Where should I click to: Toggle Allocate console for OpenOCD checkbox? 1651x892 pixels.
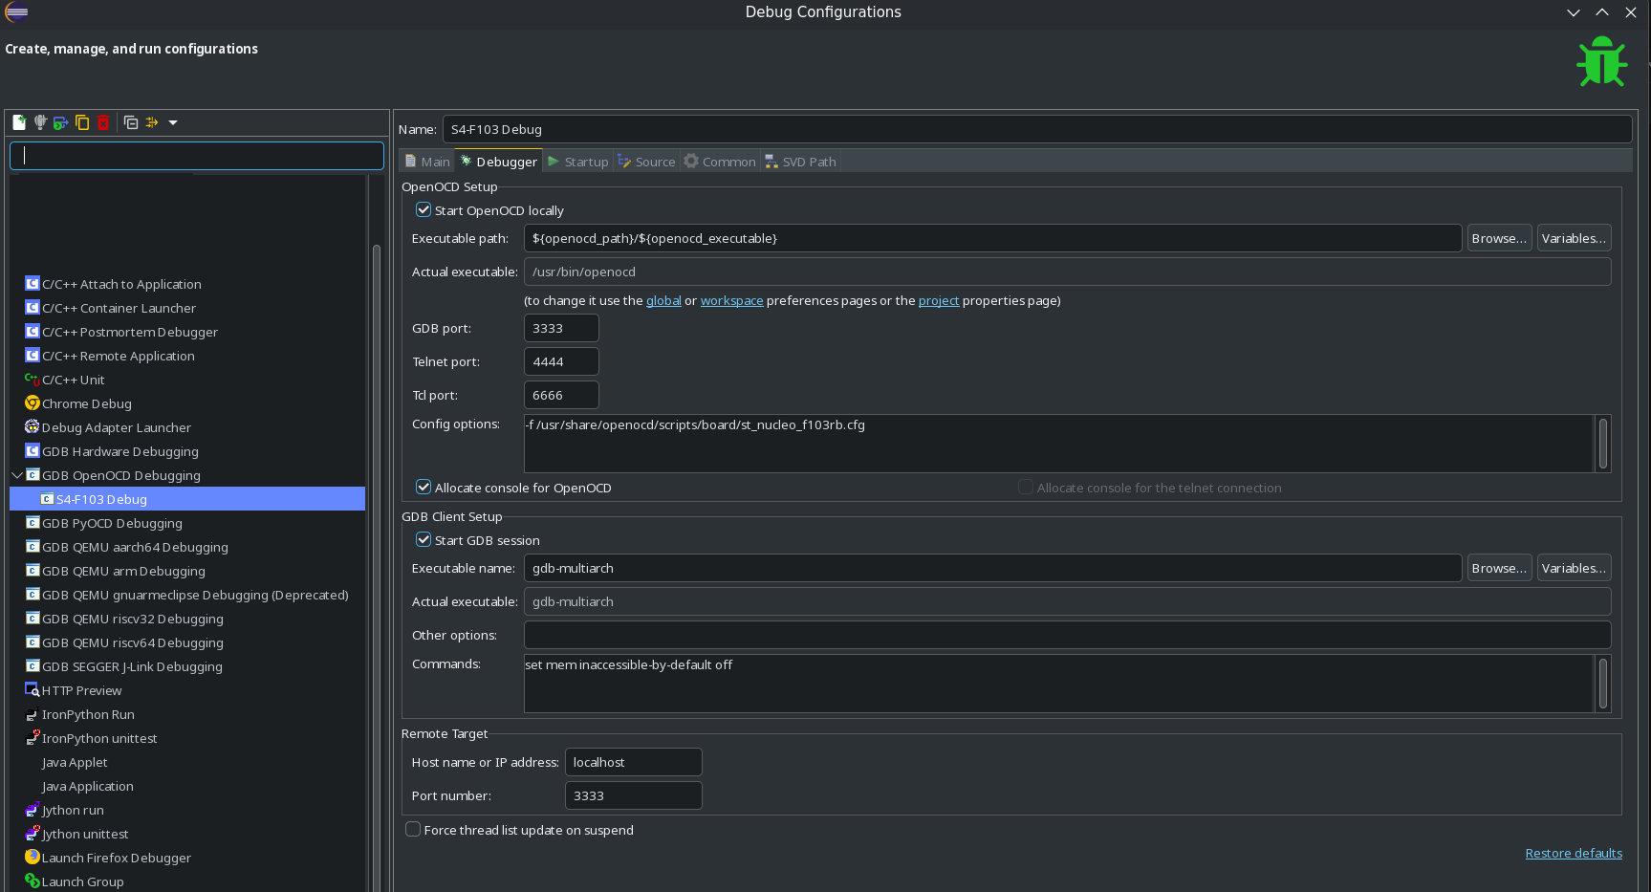click(x=424, y=488)
